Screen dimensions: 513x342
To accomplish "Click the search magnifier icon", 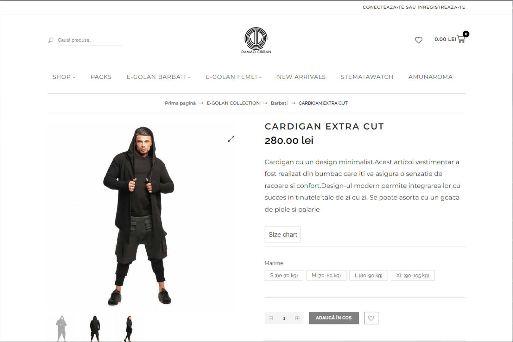I will [51, 40].
